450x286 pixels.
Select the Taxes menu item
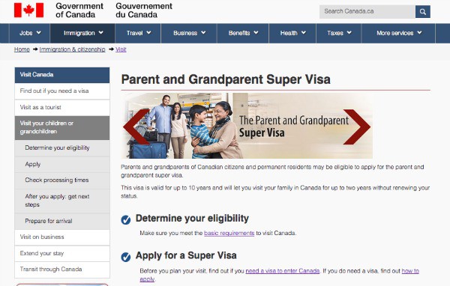[x=339, y=33]
